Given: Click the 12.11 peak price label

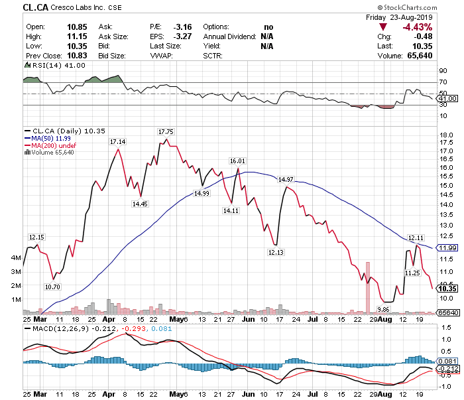Looking at the screenshot, I should coord(416,237).
